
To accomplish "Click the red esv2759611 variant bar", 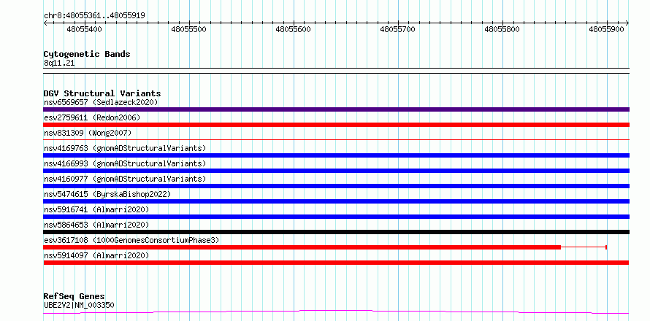I will click(x=336, y=125).
